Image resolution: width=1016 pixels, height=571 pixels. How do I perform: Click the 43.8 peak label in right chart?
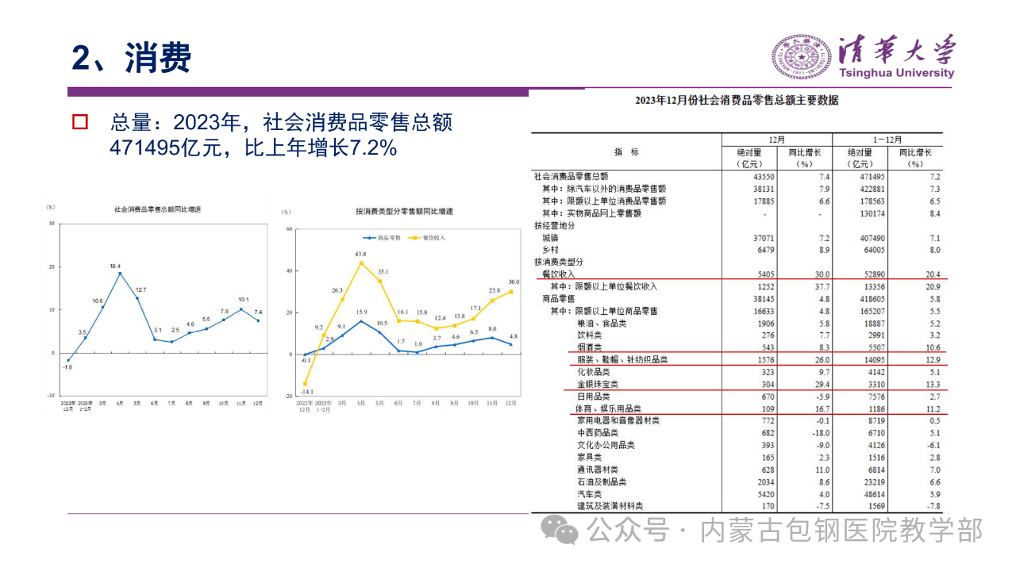[361, 254]
